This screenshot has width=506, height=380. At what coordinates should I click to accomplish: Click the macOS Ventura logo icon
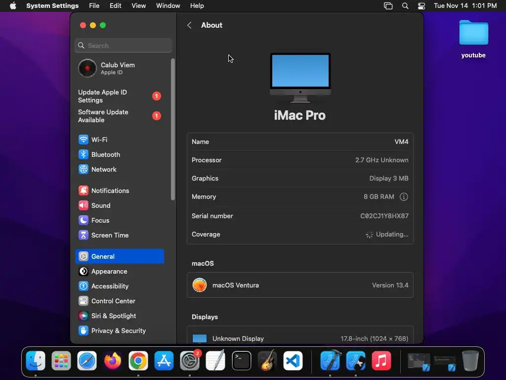(200, 285)
